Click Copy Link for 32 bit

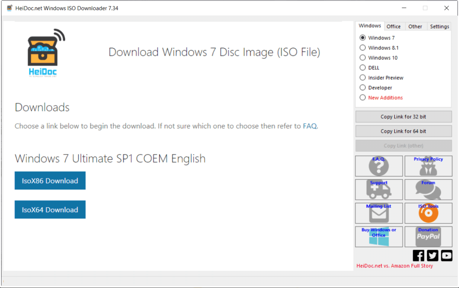click(404, 117)
